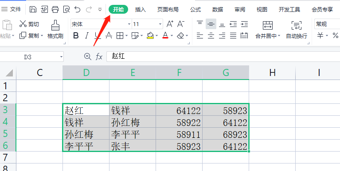Viewport: 340px width, 171px height.
Task: Open the font size 11 dropdown
Action: tap(160, 24)
